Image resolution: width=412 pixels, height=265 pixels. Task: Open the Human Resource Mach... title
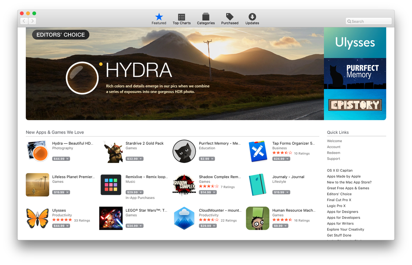pyautogui.click(x=293, y=211)
